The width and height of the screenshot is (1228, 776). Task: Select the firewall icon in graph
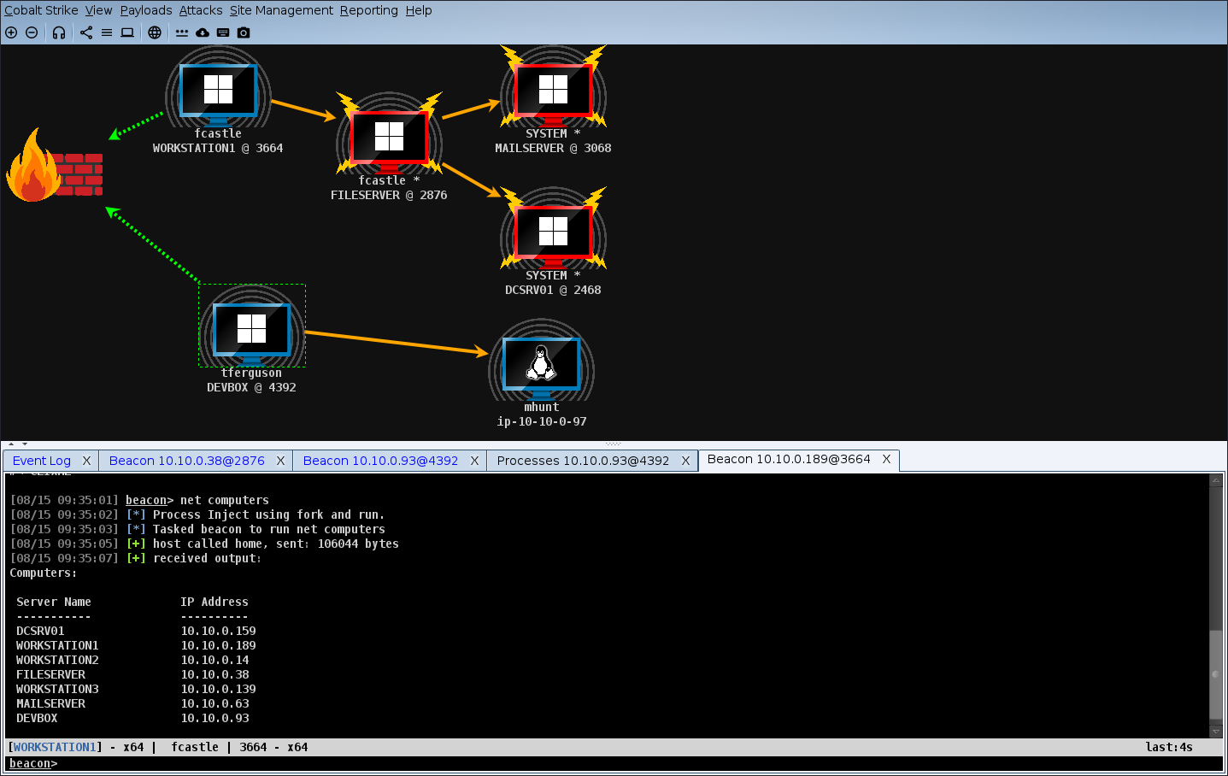pyautogui.click(x=55, y=166)
